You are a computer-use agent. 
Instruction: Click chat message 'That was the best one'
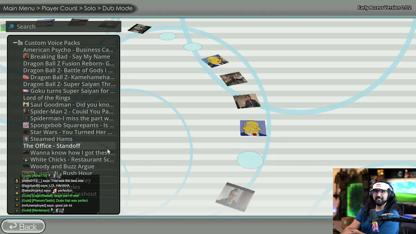(67, 181)
